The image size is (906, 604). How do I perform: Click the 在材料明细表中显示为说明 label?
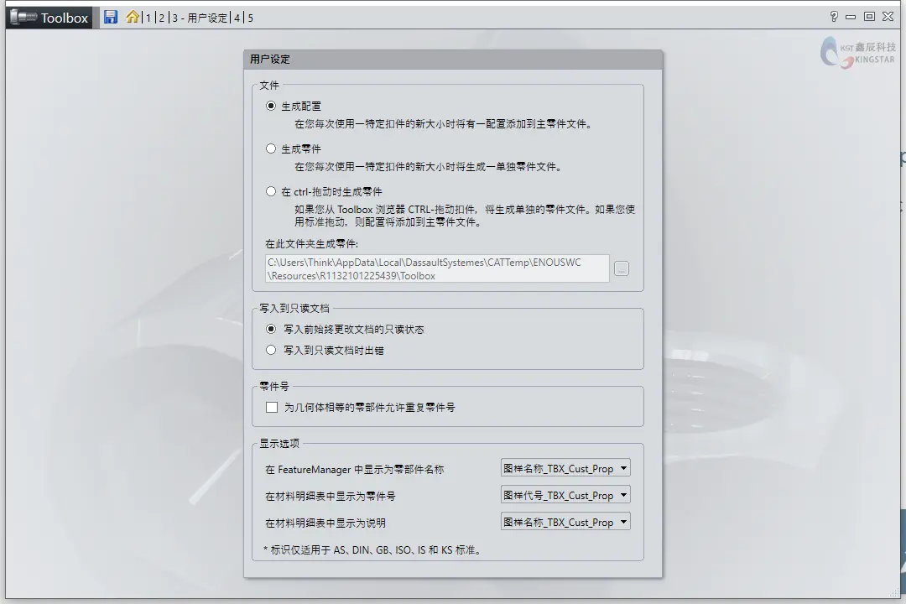325,523
